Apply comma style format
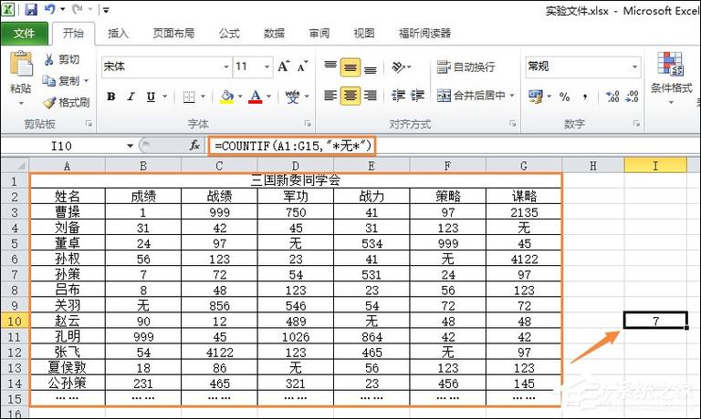Screen dimensions: 701x419 coord(585,97)
